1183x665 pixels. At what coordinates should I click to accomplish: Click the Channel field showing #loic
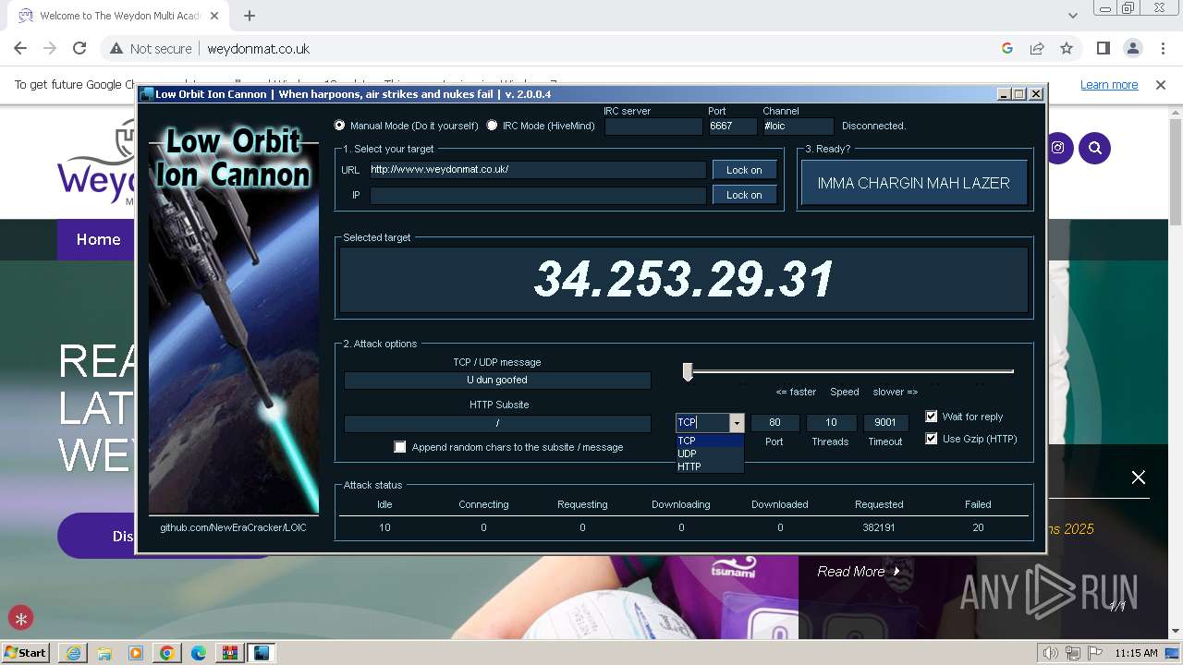click(798, 127)
